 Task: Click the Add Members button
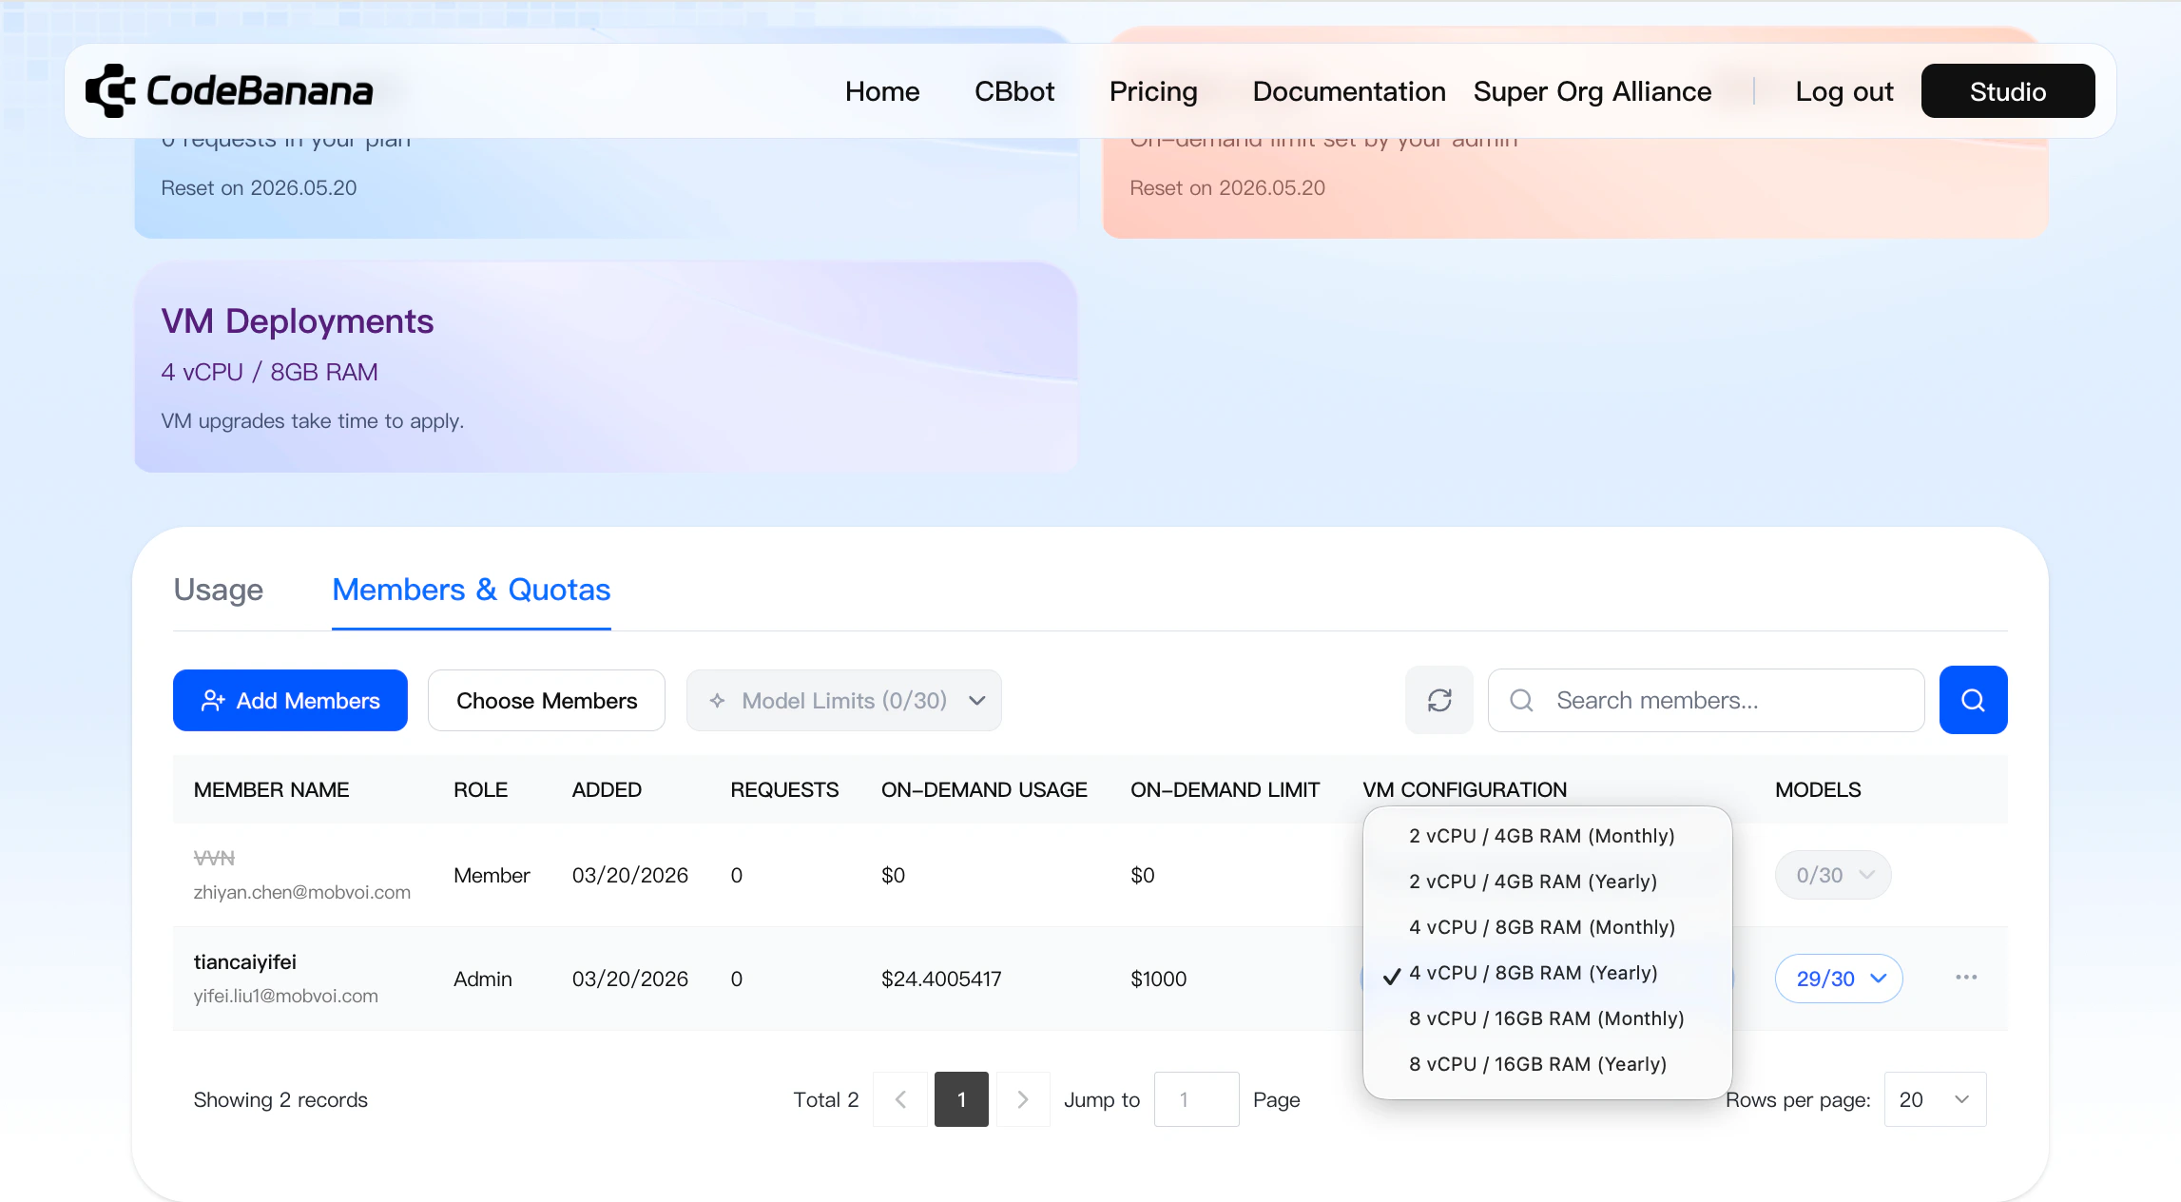(x=290, y=701)
